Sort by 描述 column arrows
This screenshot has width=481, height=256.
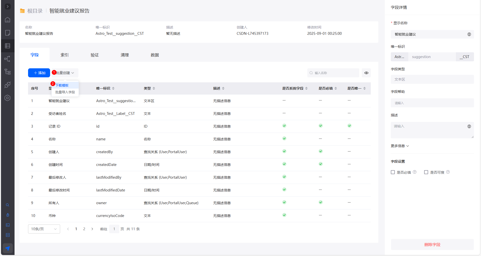tap(223, 88)
